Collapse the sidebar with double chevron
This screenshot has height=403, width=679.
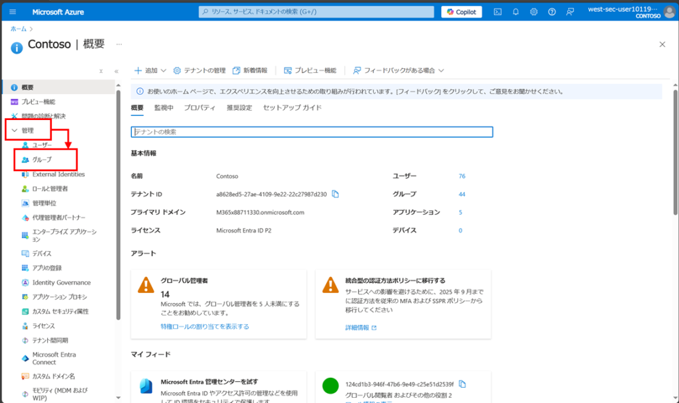point(116,71)
